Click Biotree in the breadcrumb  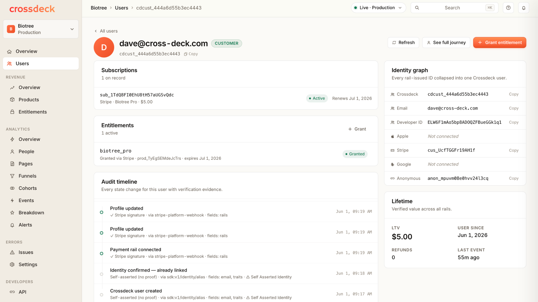[x=99, y=8]
